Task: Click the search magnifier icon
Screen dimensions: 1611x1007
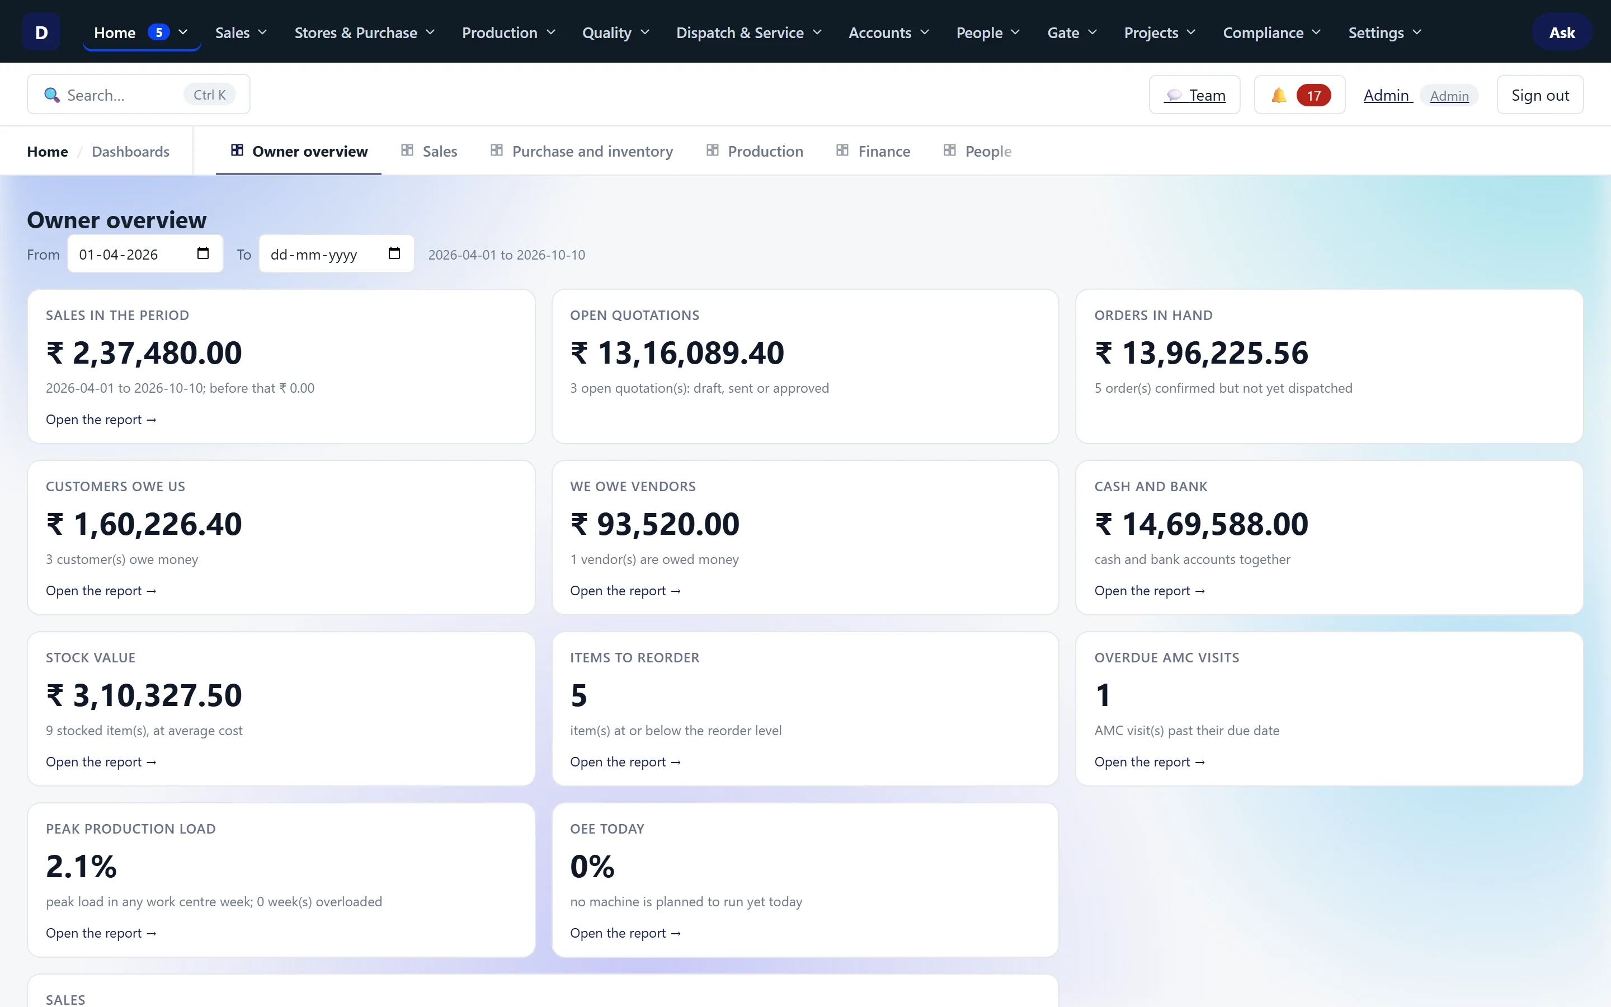Action: pos(51,95)
